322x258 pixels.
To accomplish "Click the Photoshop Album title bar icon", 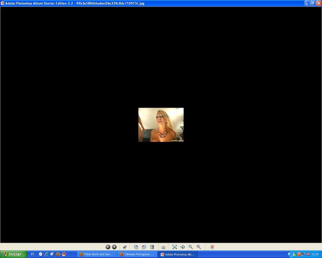I will pyautogui.click(x=2, y=3).
